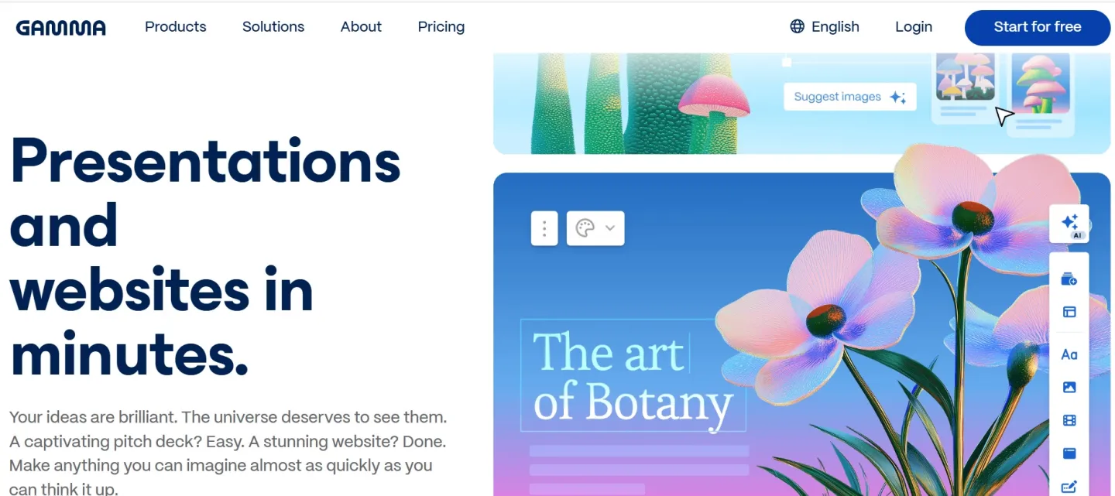Click the embed window icon

coord(1069,453)
